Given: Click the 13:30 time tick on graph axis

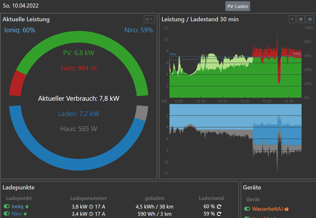Looking at the screenshot, I should tap(289, 101).
